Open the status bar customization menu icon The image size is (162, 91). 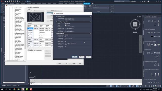coord(160,86)
